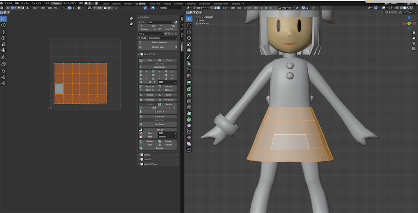
Task: Click the perspective grid icon in 3D viewport
Action: [x=414, y=49]
